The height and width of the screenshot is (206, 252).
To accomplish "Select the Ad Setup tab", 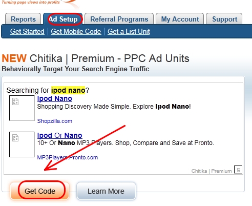I will click(63, 19).
